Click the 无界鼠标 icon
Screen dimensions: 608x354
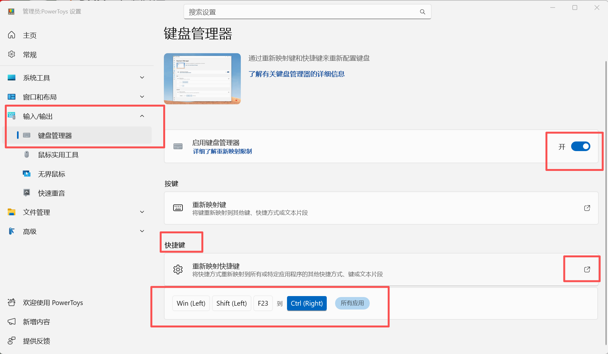(x=27, y=174)
